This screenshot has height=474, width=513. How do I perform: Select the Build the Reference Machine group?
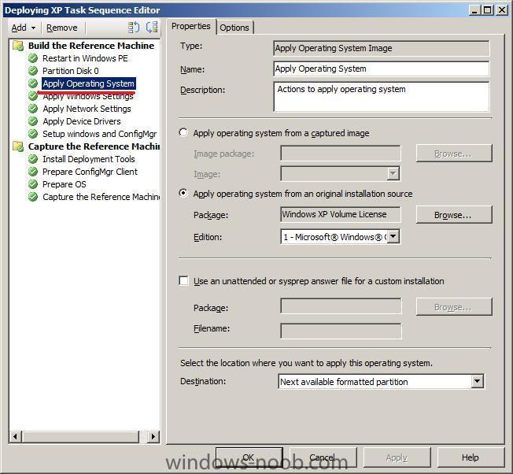[91, 46]
